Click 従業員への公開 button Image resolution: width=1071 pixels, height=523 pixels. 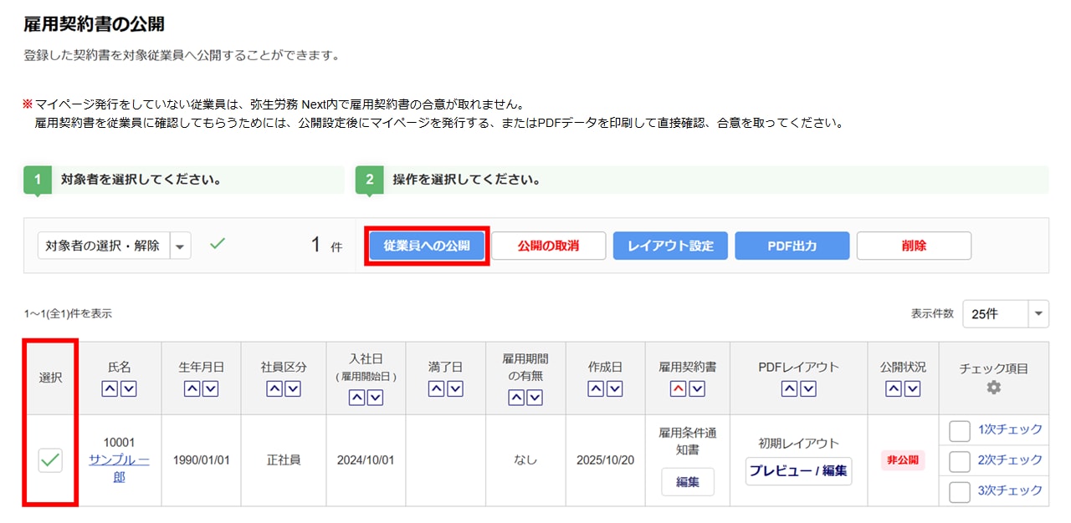coord(427,246)
